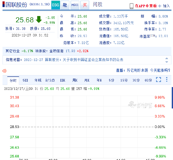Click the timestamp 2023-12-27 09:31:52
173x160 pixels.
(30, 35)
